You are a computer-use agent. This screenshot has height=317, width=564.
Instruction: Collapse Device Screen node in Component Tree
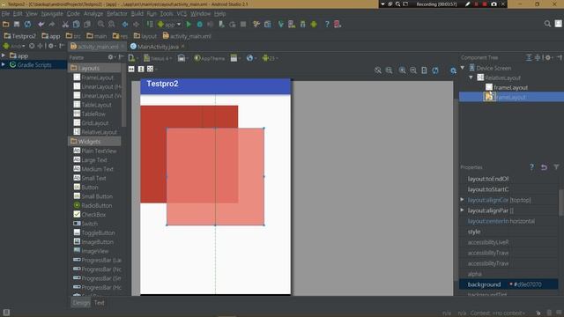[x=463, y=68]
